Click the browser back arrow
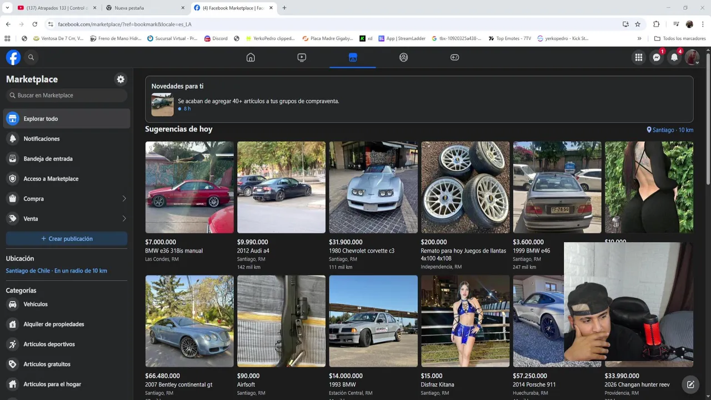The image size is (711, 400). 8,24
